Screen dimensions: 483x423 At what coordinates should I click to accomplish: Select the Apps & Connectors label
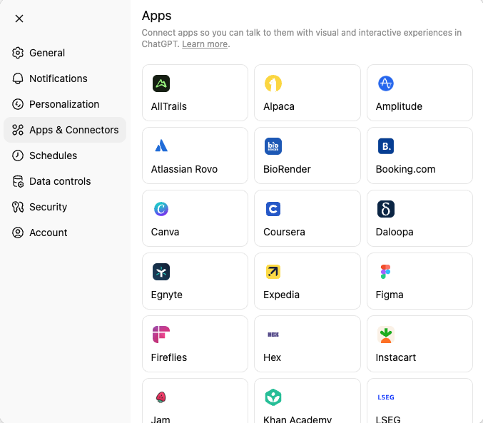point(74,130)
